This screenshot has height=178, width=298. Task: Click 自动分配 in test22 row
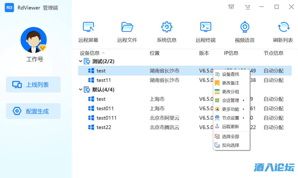pos(273,128)
